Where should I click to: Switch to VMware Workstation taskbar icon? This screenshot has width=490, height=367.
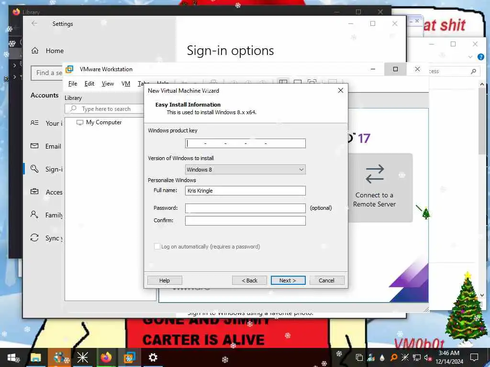coord(129,357)
